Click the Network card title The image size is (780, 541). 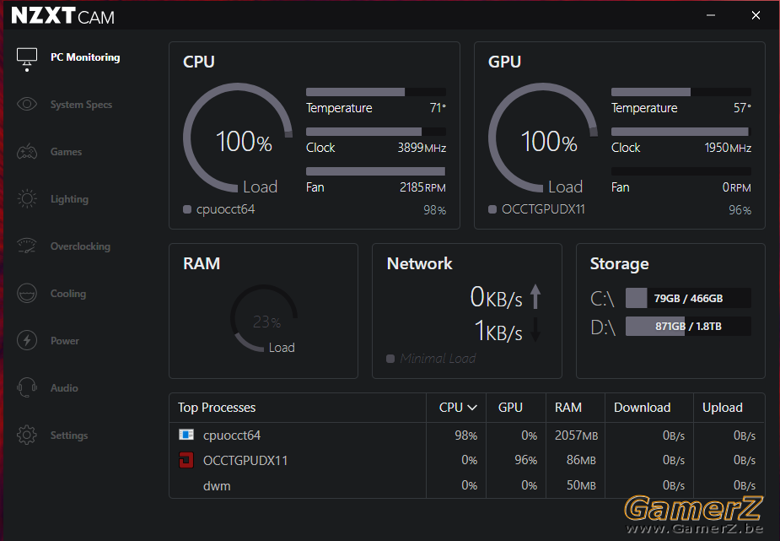coord(419,263)
